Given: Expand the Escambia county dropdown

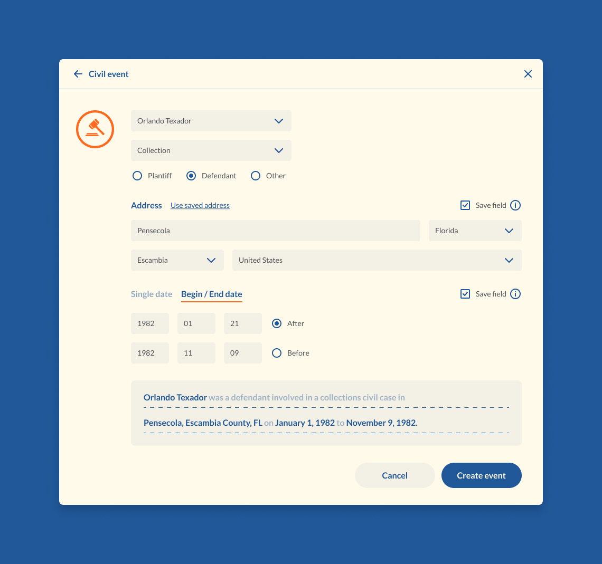Looking at the screenshot, I should [x=177, y=260].
